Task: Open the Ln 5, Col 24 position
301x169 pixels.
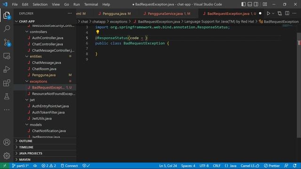Action: [168, 166]
